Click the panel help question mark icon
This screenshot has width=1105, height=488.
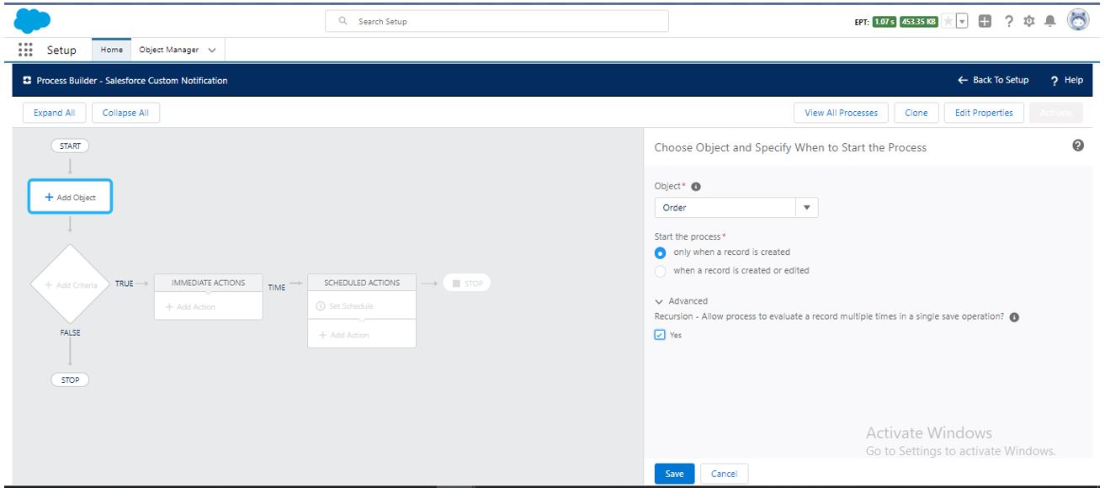(1078, 146)
